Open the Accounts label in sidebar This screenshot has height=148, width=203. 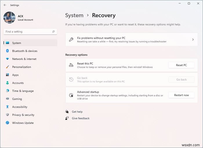point(18,83)
